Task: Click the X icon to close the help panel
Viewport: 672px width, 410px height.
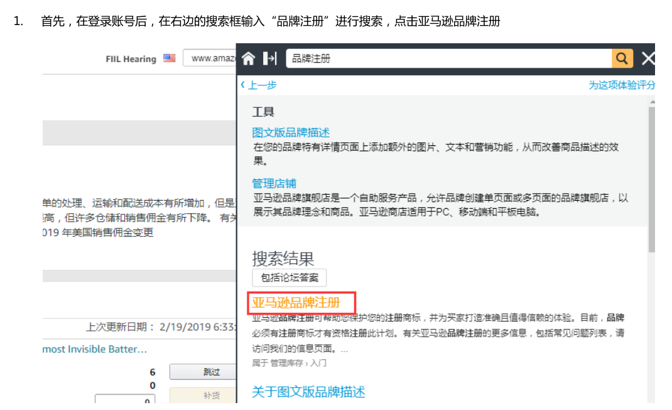Action: click(648, 58)
